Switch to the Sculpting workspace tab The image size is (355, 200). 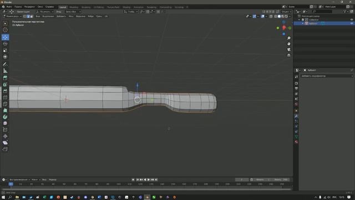(x=86, y=7)
